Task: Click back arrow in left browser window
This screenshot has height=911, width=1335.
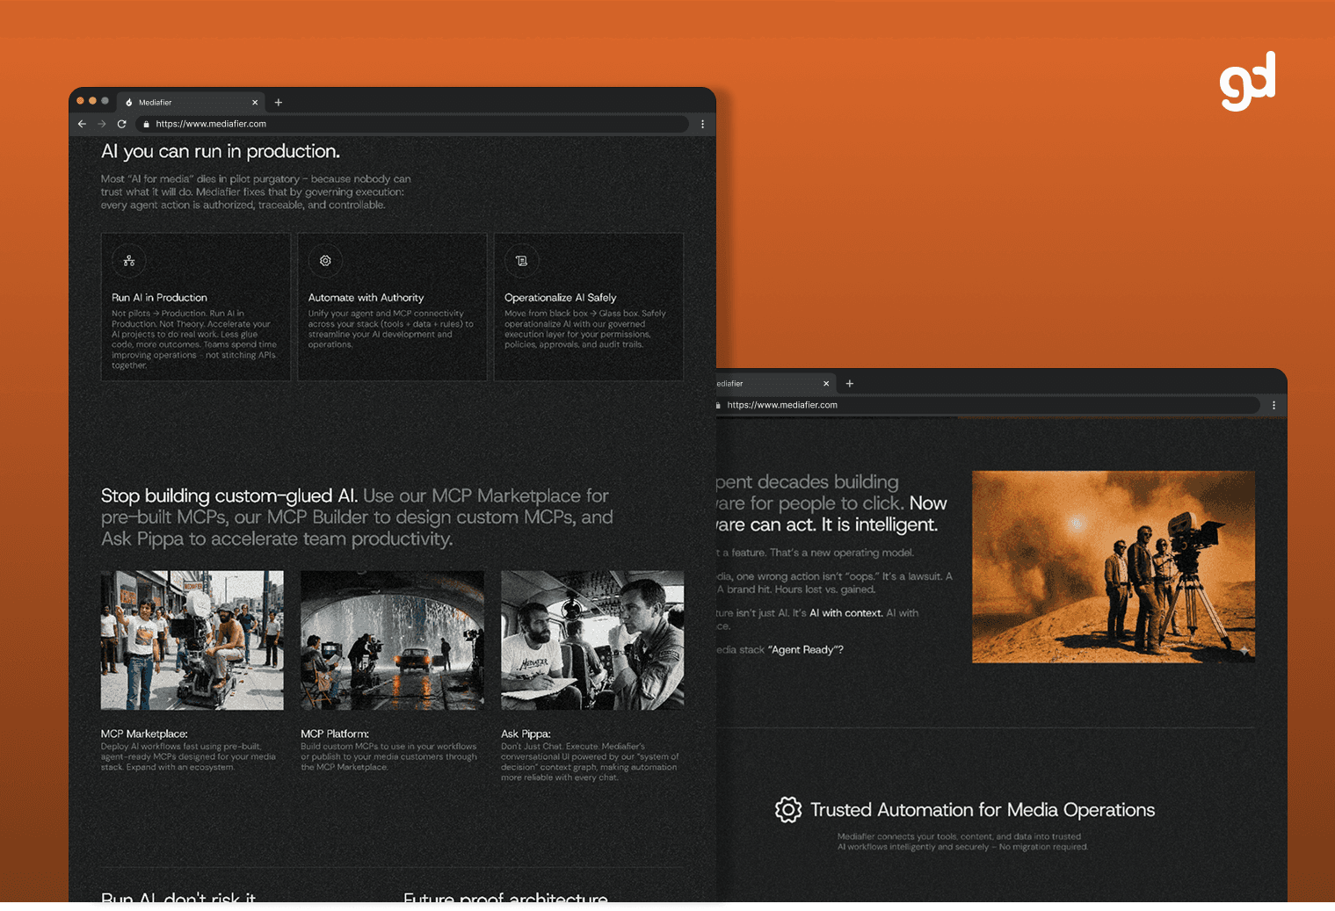Action: 82,124
